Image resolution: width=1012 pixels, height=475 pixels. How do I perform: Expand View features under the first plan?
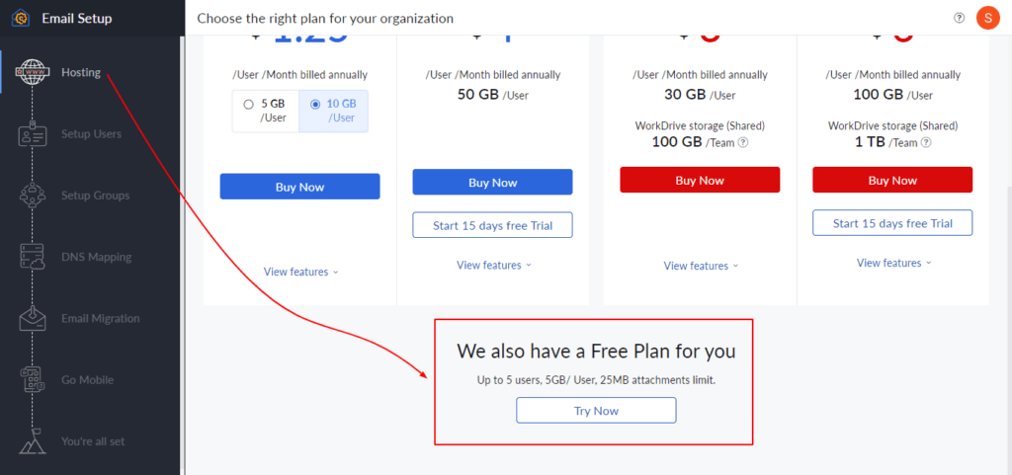[300, 272]
